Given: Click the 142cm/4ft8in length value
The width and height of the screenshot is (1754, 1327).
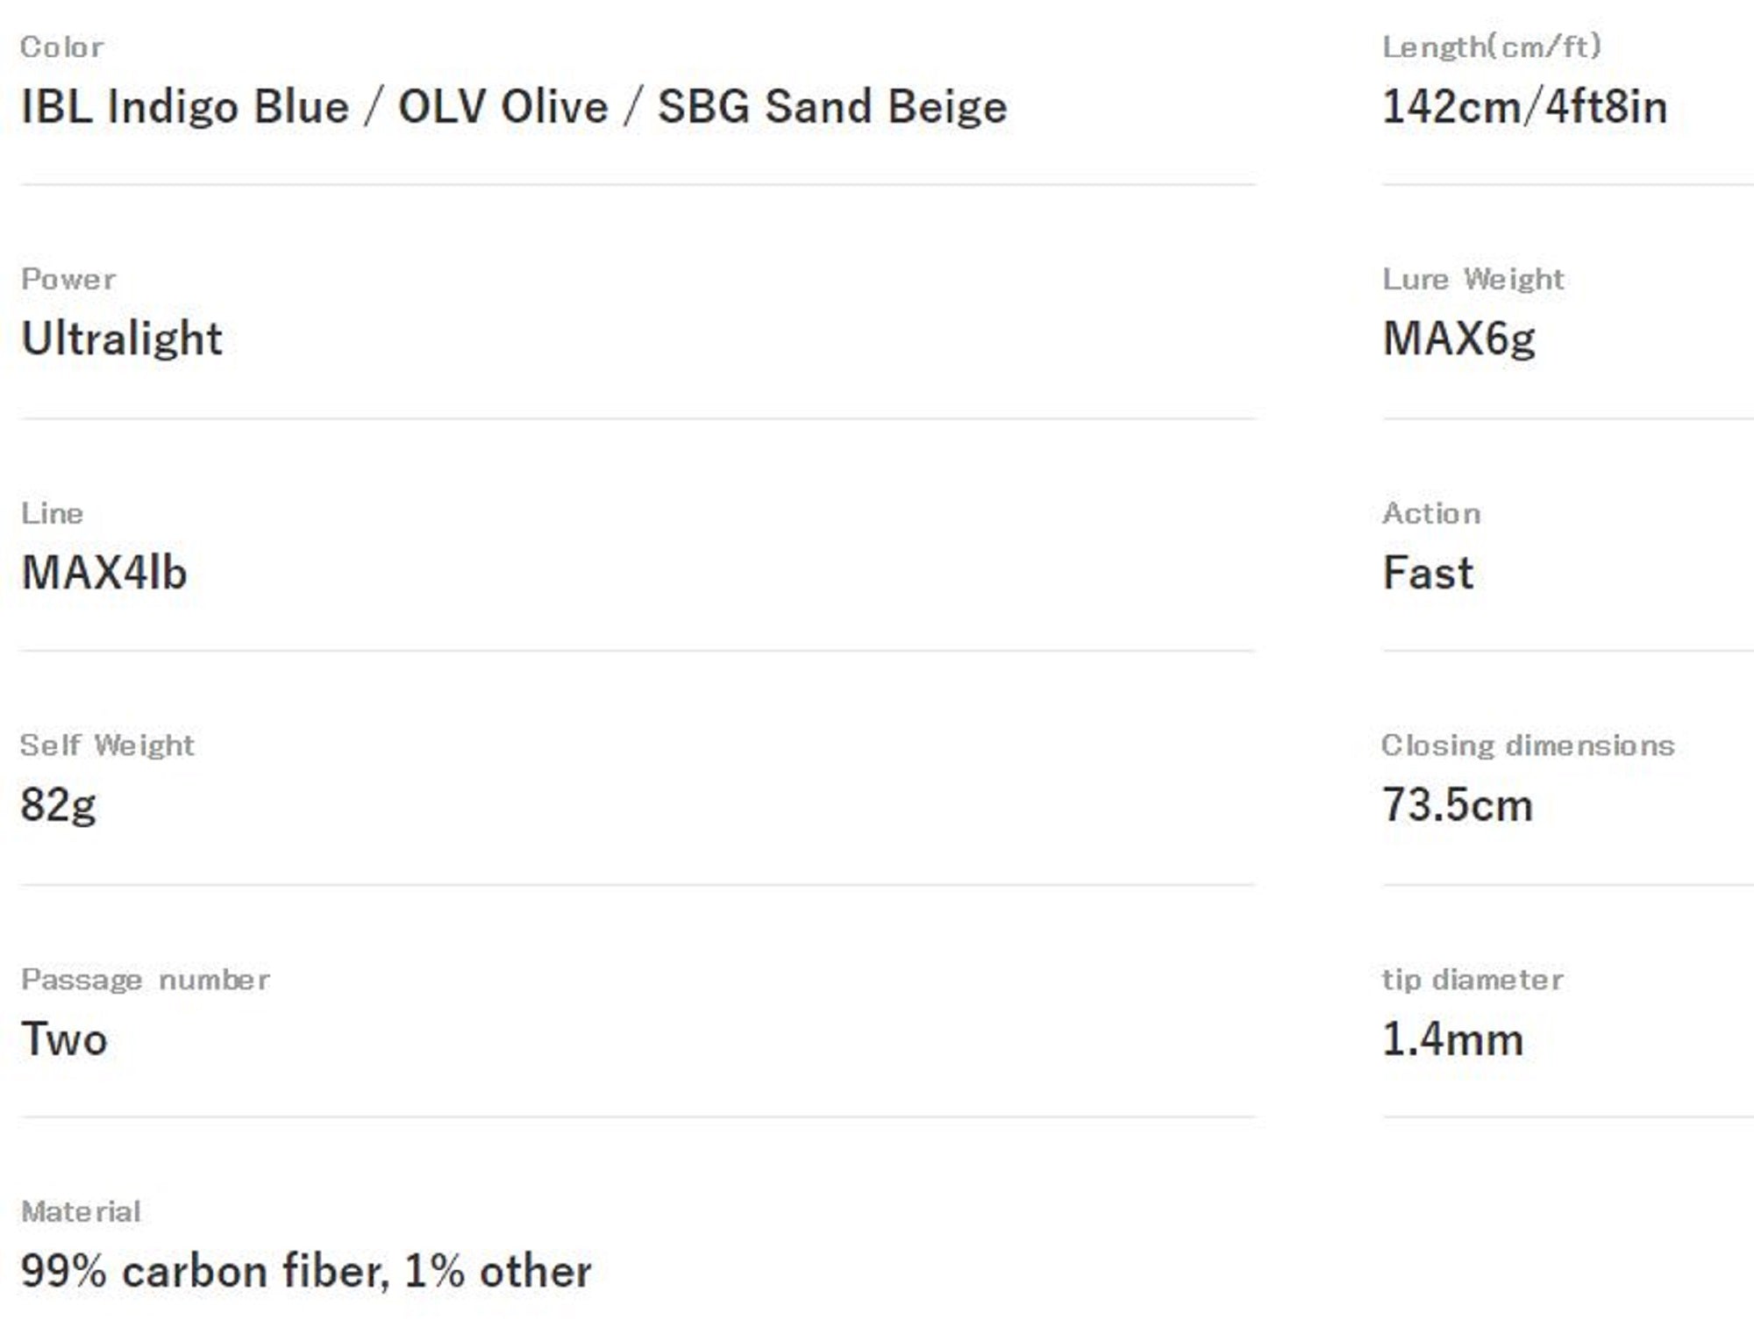Looking at the screenshot, I should (x=1524, y=107).
